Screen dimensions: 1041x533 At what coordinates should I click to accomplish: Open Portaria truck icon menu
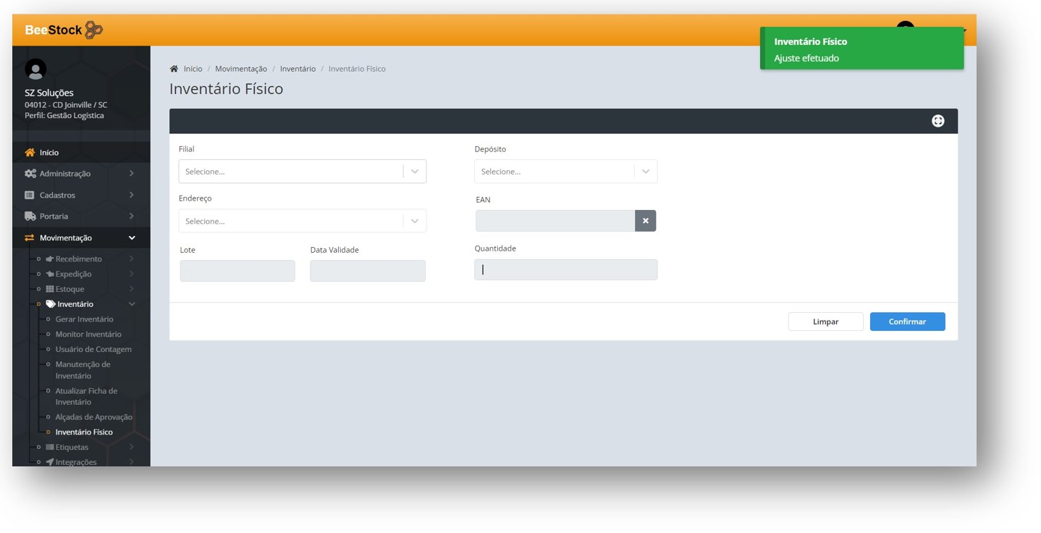30,217
